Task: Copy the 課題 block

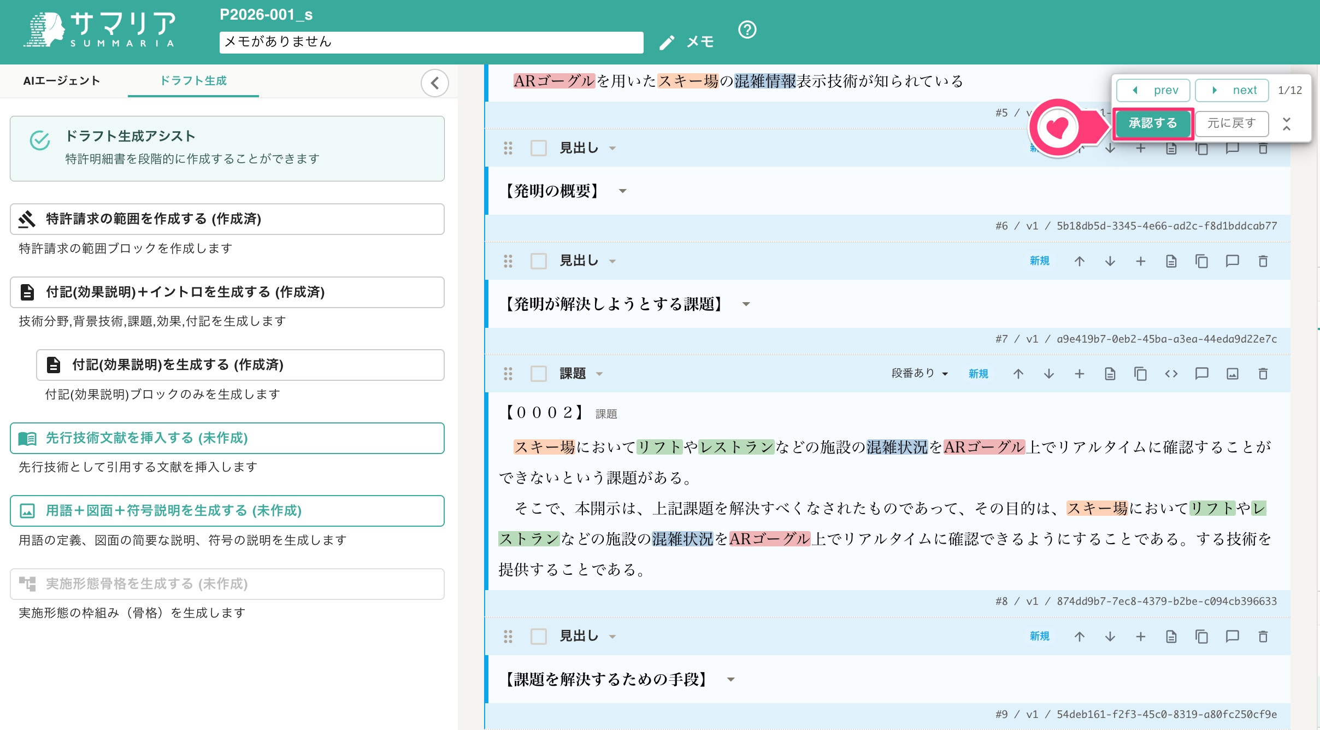Action: 1141,374
